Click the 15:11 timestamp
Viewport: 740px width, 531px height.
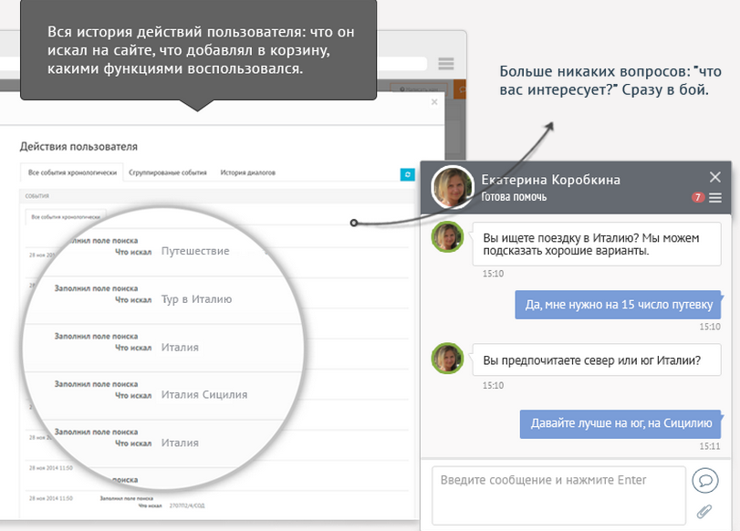(x=710, y=446)
